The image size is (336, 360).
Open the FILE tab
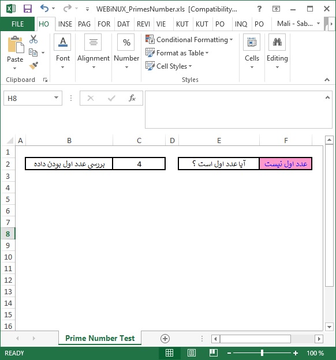click(17, 24)
